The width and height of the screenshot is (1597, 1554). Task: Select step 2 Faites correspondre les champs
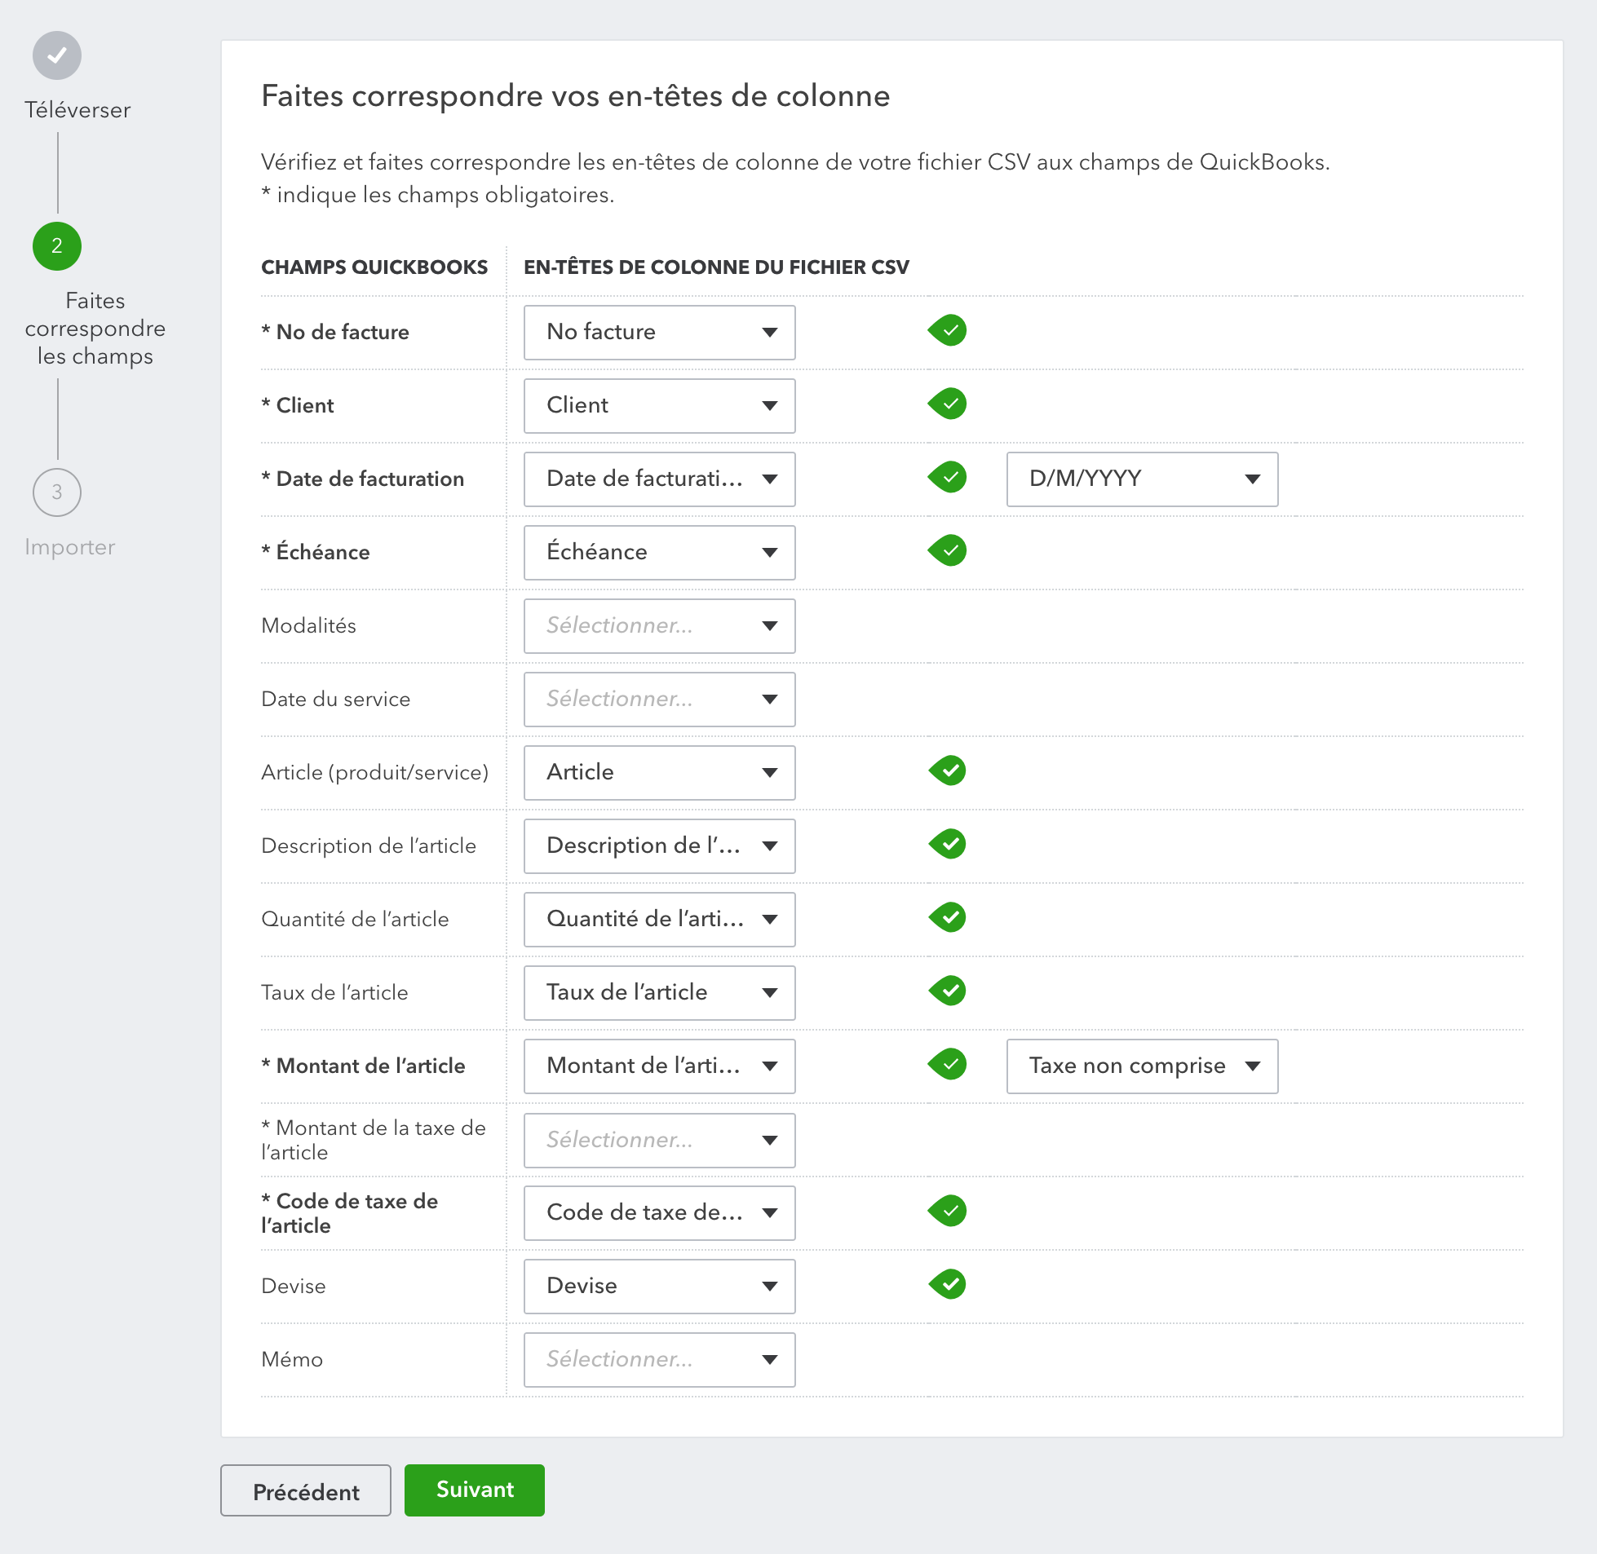(56, 246)
